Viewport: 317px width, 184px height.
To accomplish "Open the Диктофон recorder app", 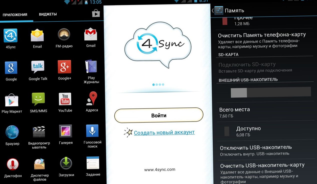I will pos(13,164).
